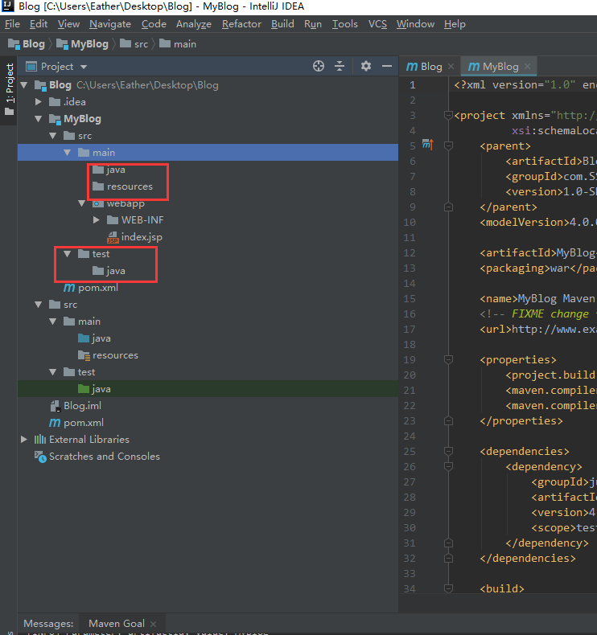Screen dimensions: 597x635
Task: Open the Navigate menu
Action: [110, 24]
